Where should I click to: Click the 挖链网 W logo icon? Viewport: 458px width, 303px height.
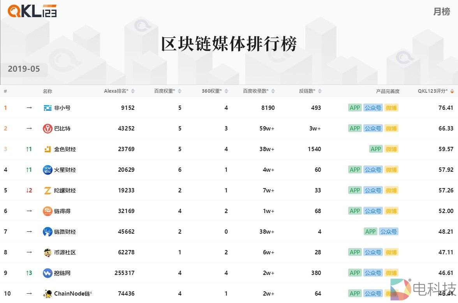(x=48, y=273)
